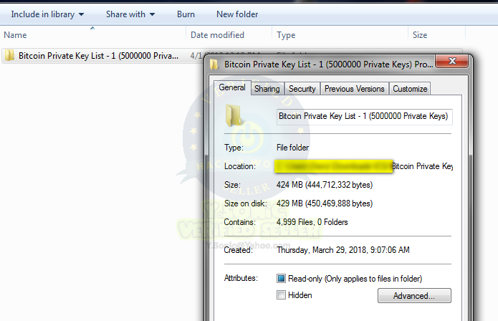
Task: Open the Include in library dropdown
Action: [47, 14]
